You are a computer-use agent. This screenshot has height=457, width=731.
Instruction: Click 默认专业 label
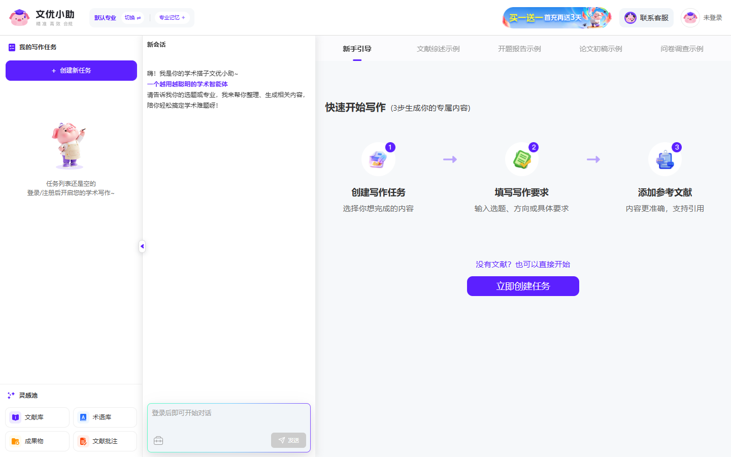(x=105, y=18)
